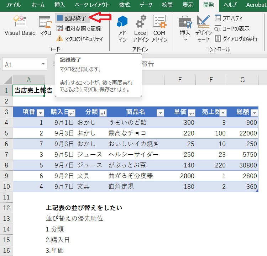
Task: Open マクロのセキュリティ settings
Action: 79,39
